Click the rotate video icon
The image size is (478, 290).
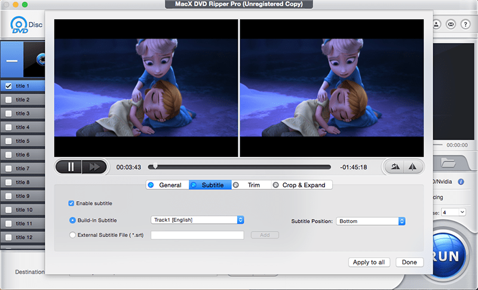tap(395, 166)
